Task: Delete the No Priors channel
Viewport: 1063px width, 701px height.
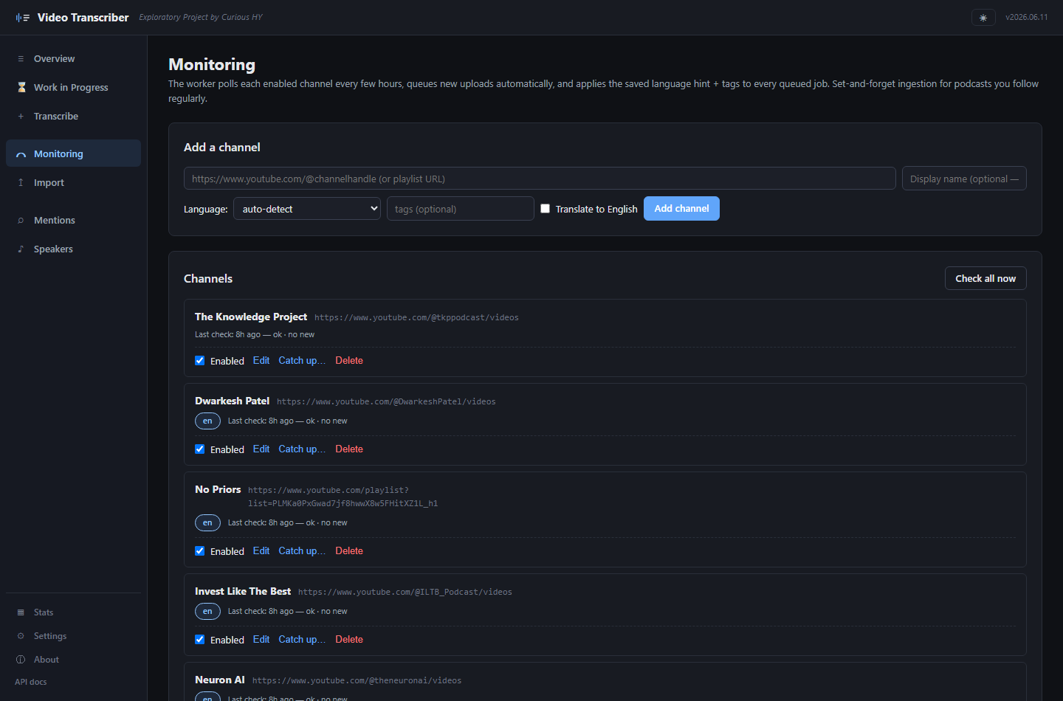Action: [349, 551]
